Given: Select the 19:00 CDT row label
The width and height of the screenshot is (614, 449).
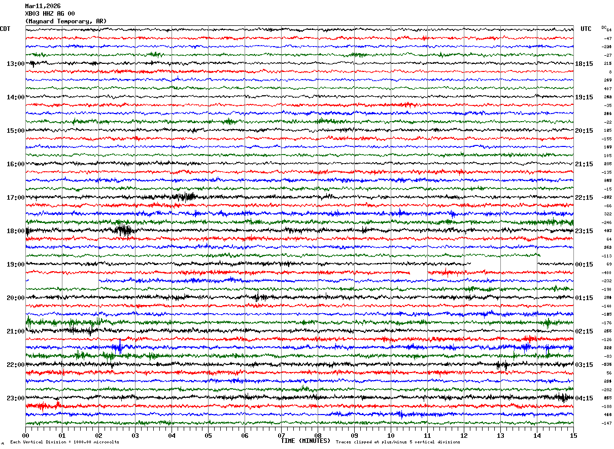Looking at the screenshot, I should 15,265.
